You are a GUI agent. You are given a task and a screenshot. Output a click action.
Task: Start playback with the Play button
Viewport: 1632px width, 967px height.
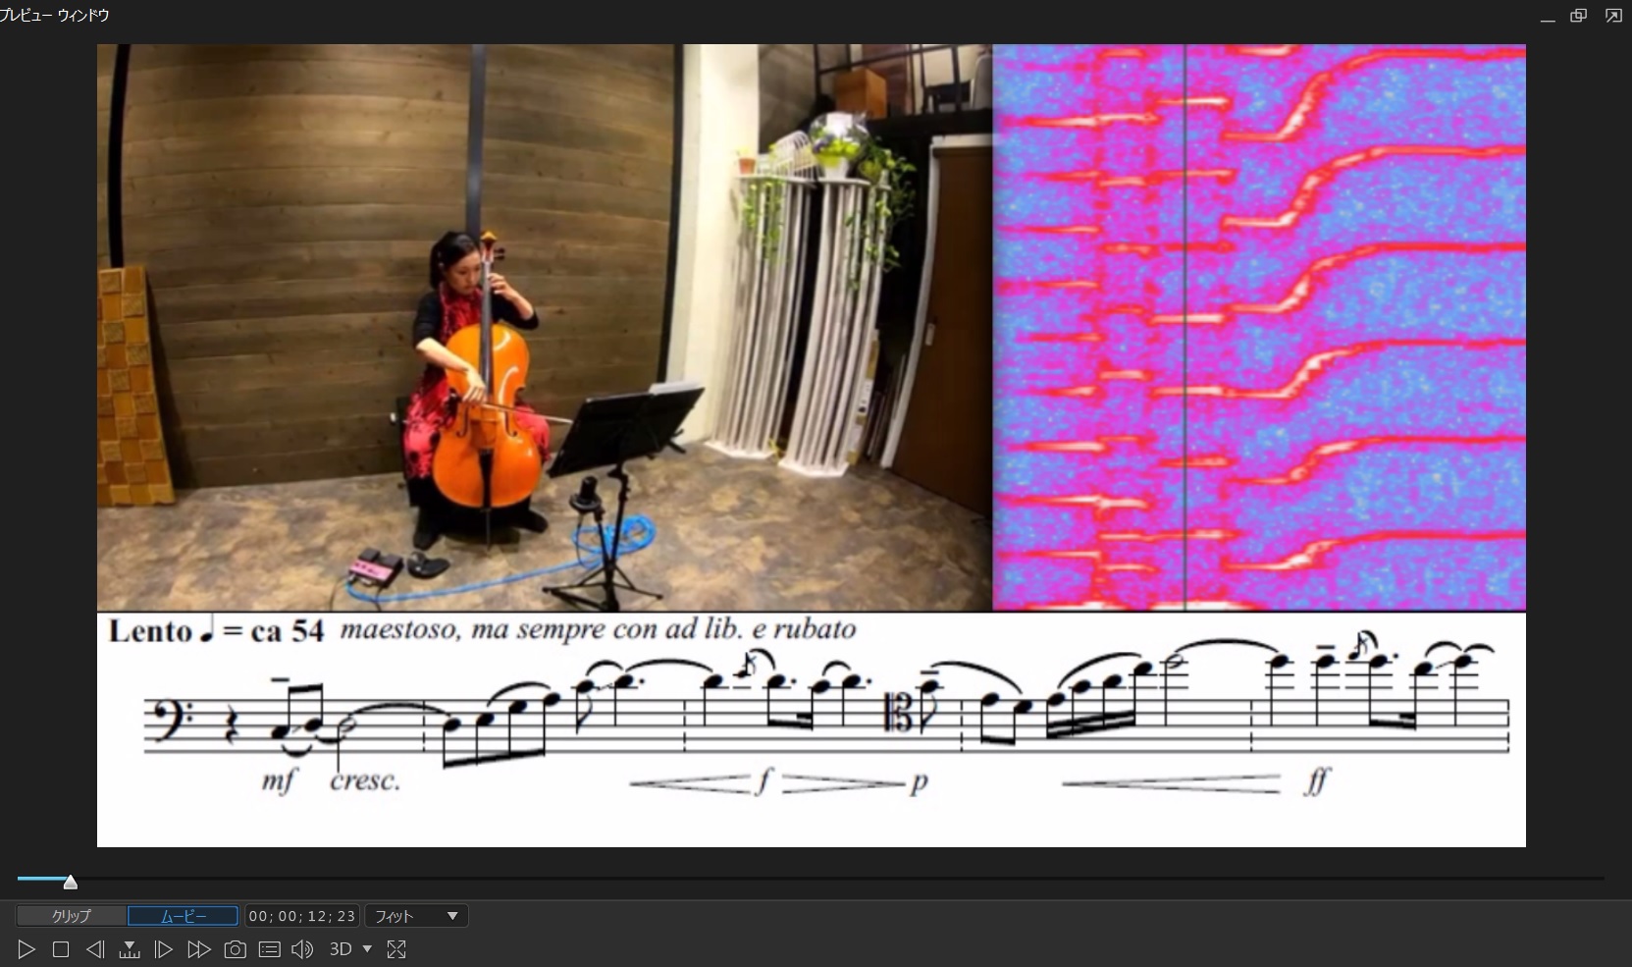(26, 949)
